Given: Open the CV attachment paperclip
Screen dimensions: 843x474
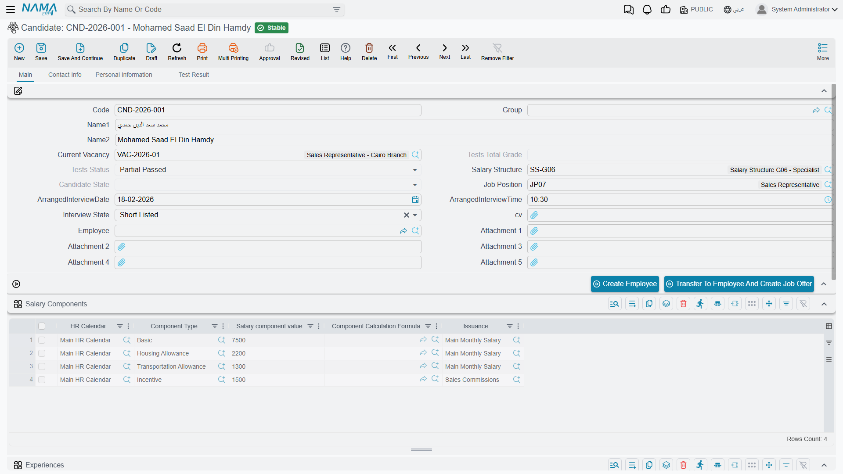Looking at the screenshot, I should click(x=534, y=215).
